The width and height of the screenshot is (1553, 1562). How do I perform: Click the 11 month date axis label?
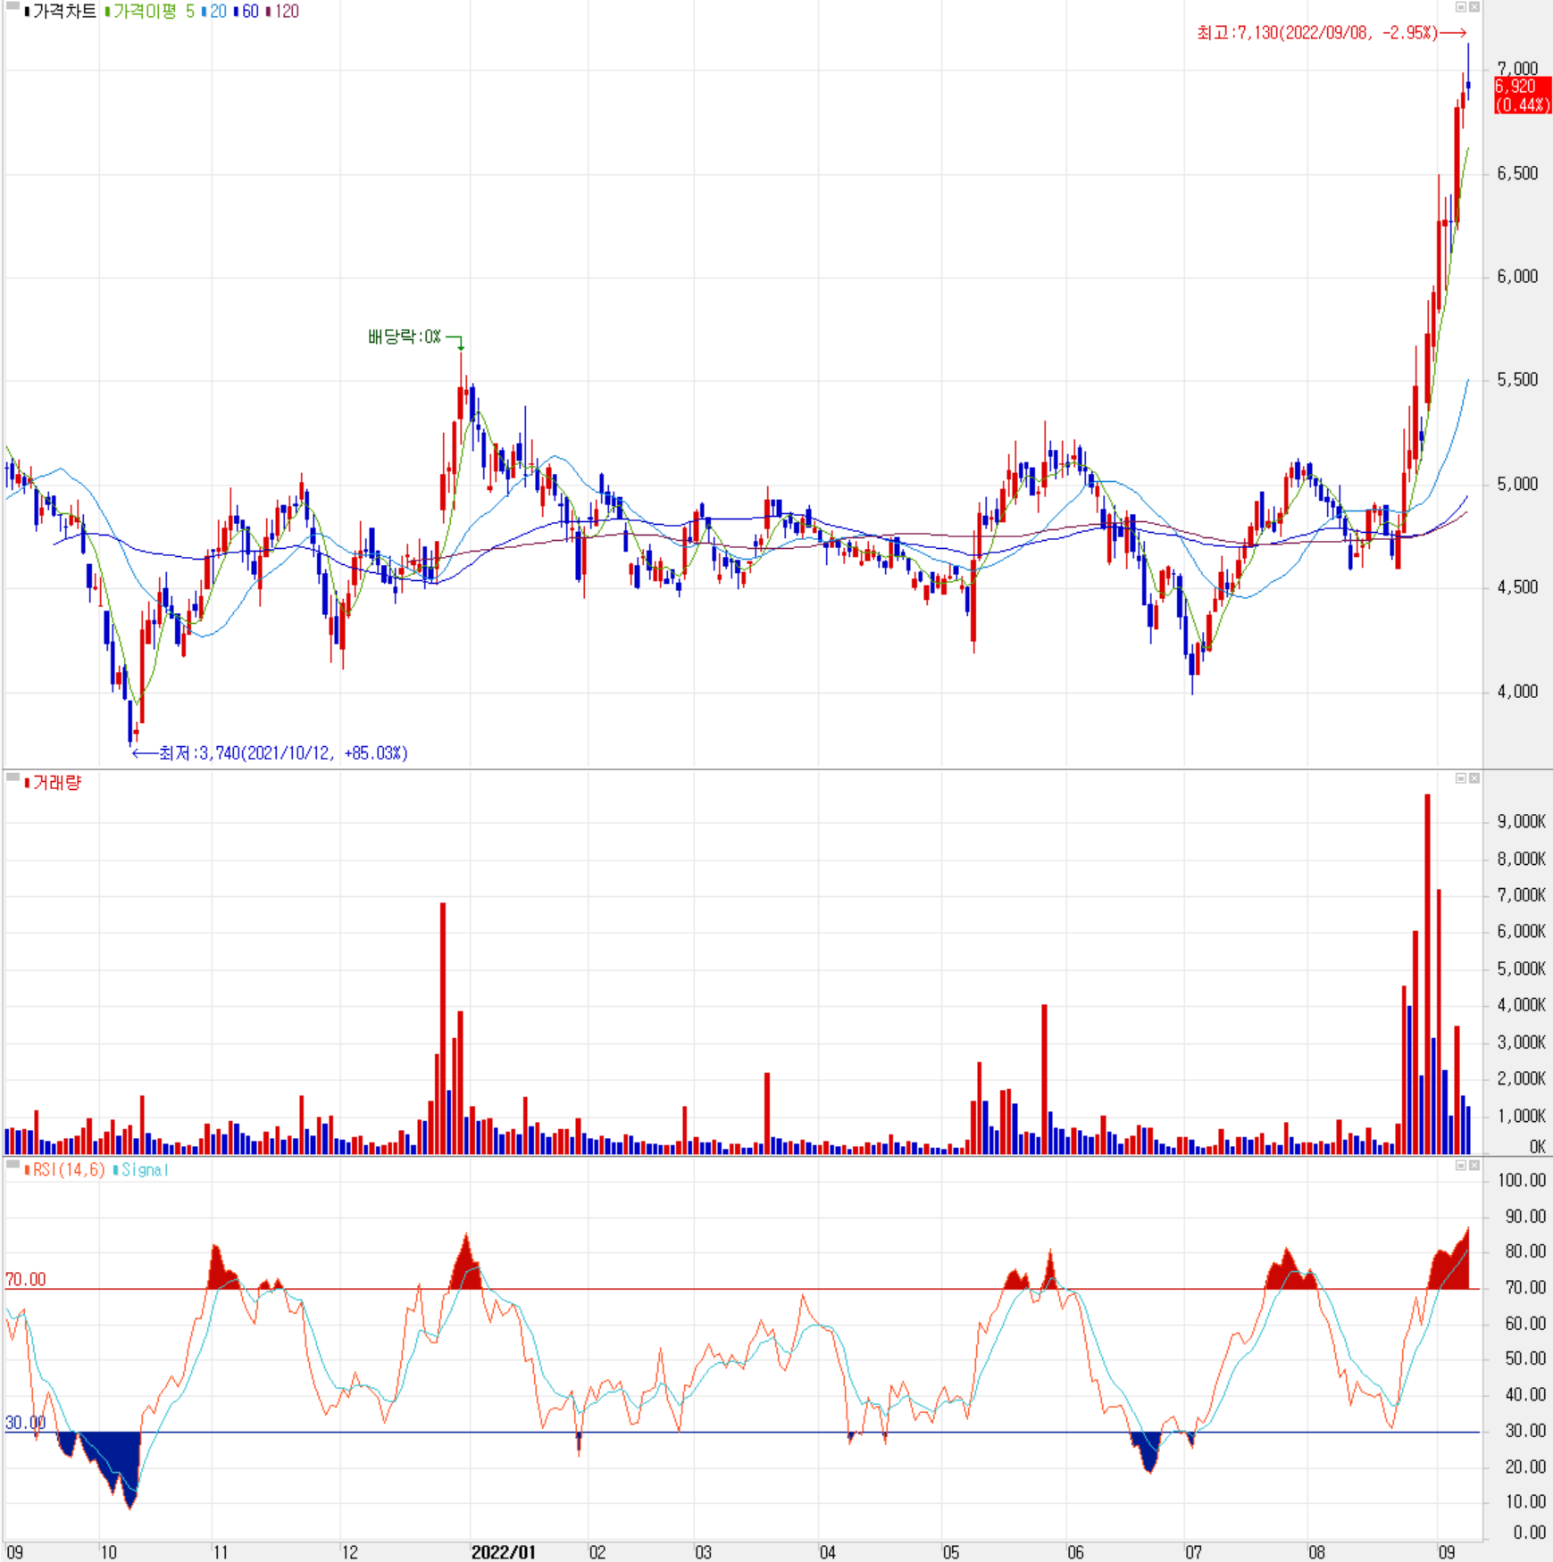220,1552
